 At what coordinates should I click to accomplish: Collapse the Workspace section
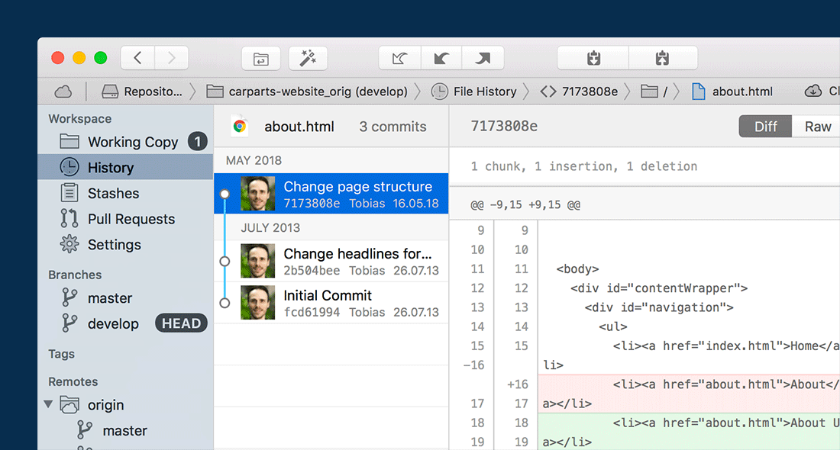79,119
